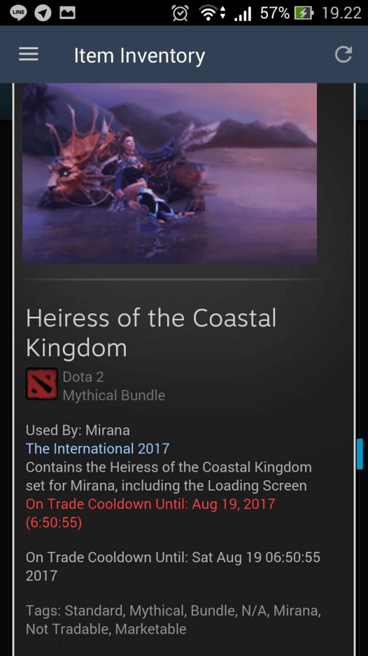The height and width of the screenshot is (656, 368).
Task: Tap the Tags line with Standard, Mythical
Action: [174, 620]
